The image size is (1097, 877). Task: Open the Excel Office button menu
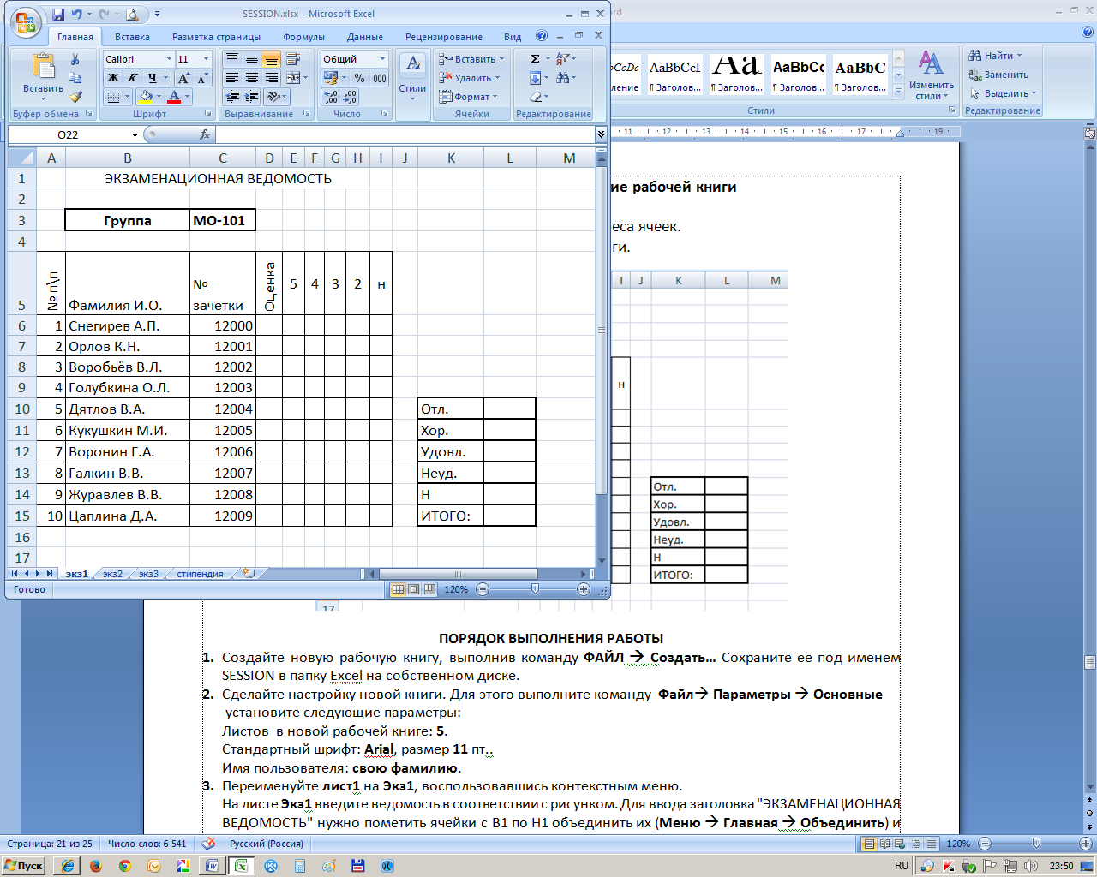27,21
